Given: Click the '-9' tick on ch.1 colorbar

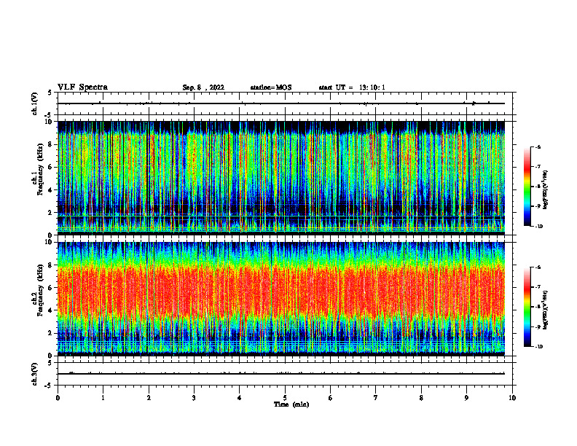Looking at the screenshot, I should point(538,206).
